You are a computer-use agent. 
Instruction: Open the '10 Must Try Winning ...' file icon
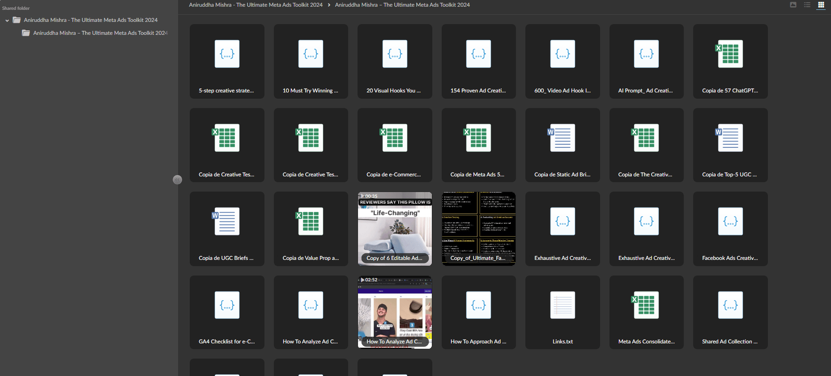tap(311, 54)
